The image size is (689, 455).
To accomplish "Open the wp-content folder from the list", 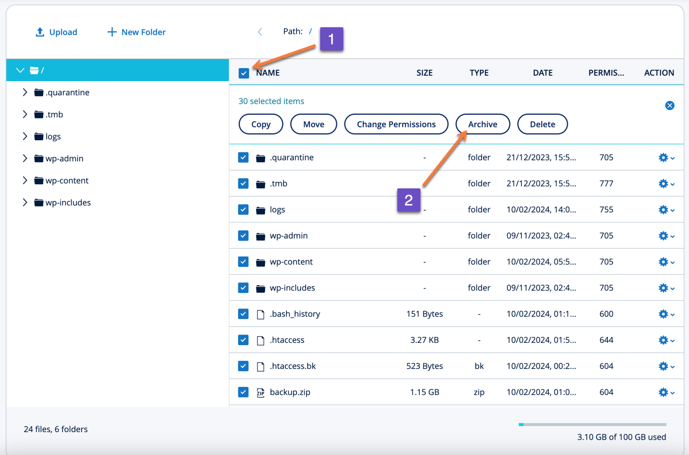I will [291, 262].
